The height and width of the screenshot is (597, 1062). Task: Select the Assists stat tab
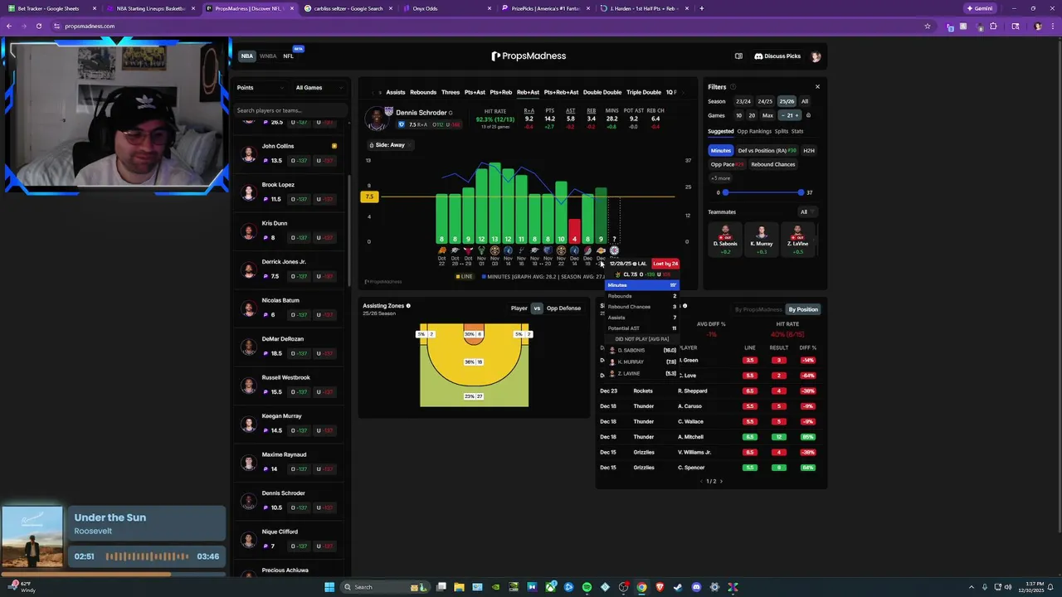point(396,92)
